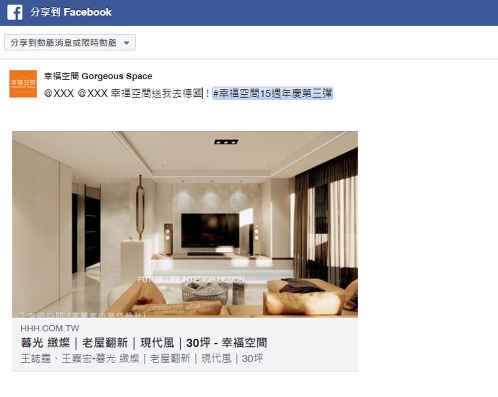Open the living room preview image
The image size is (498, 397).
coord(185,224)
